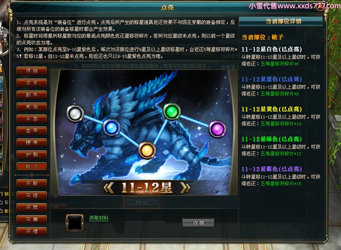341x250 pixels.
Task: Select the purple orb node
Action: (x=217, y=129)
